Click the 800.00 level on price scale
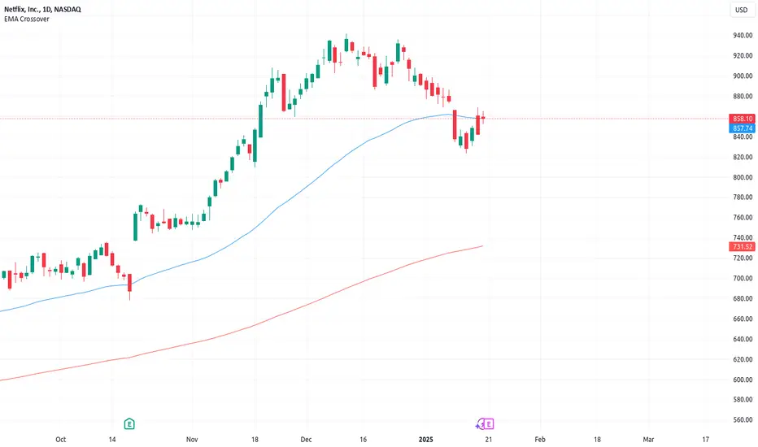The image size is (758, 447). point(743,177)
